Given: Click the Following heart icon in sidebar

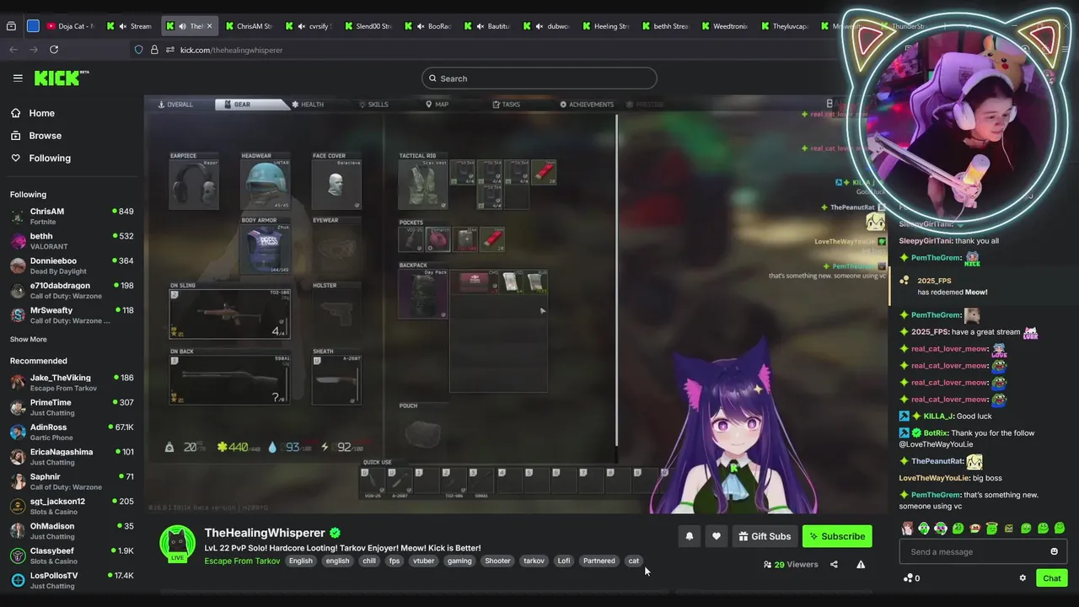Looking at the screenshot, I should tap(16, 158).
